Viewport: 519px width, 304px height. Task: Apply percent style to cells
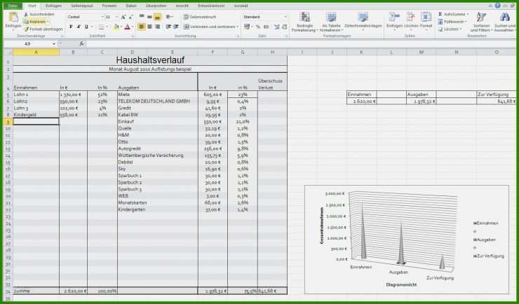[x=258, y=27]
